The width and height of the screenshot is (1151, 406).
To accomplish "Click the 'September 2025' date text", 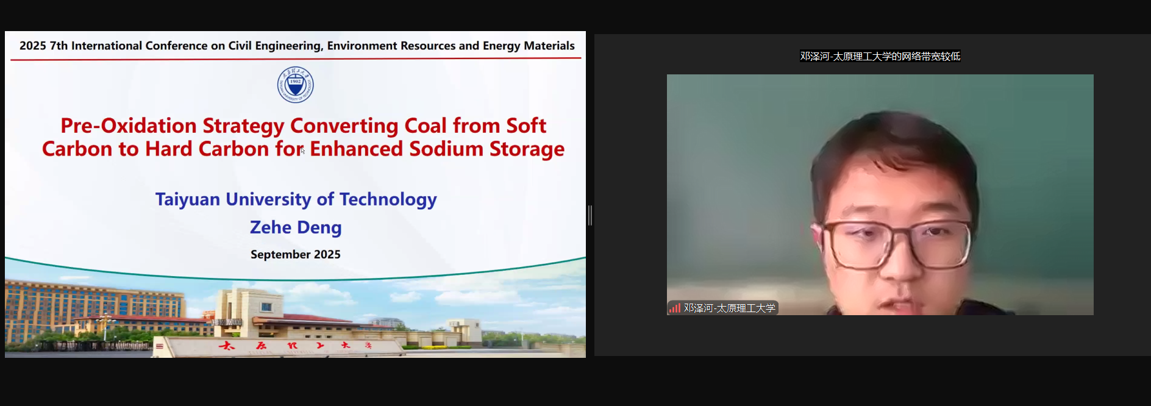I will tap(296, 255).
